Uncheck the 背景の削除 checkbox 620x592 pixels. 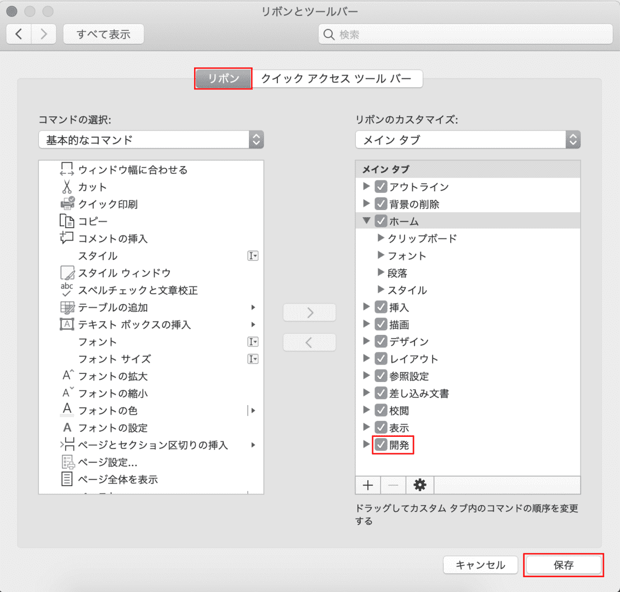click(x=381, y=204)
